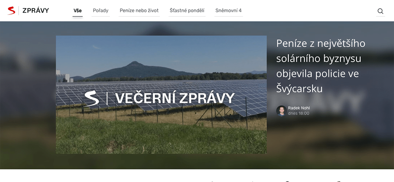Click the white S logo on the video

[91, 99]
